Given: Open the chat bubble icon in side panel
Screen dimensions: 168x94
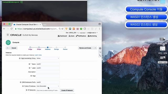Looking at the screenshot, I should coord(100,52).
